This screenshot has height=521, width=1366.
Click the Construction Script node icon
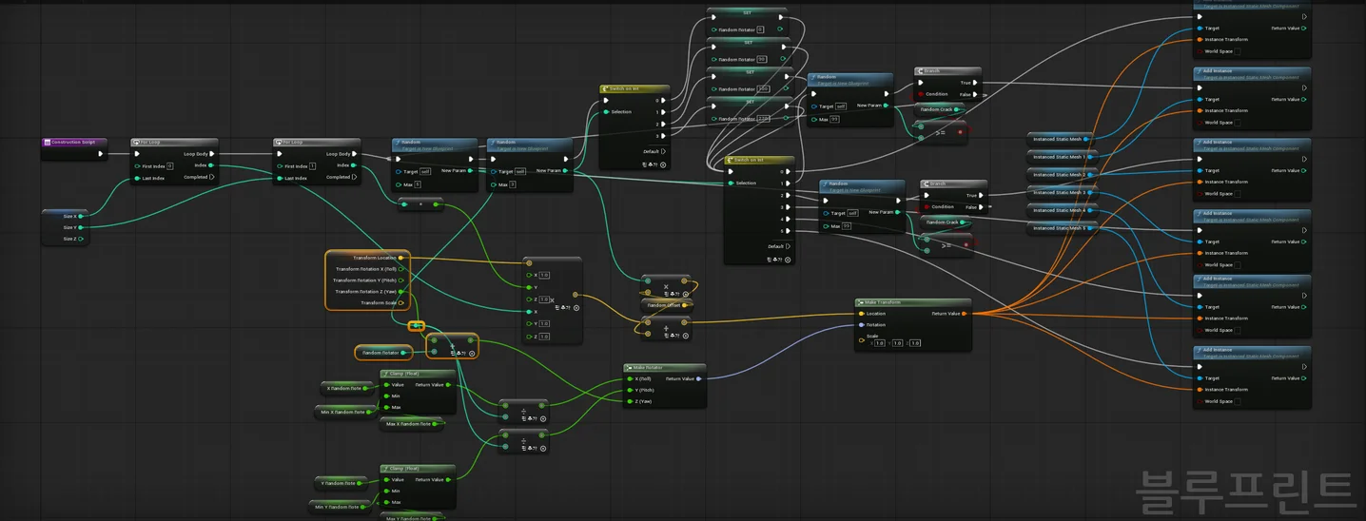click(47, 142)
